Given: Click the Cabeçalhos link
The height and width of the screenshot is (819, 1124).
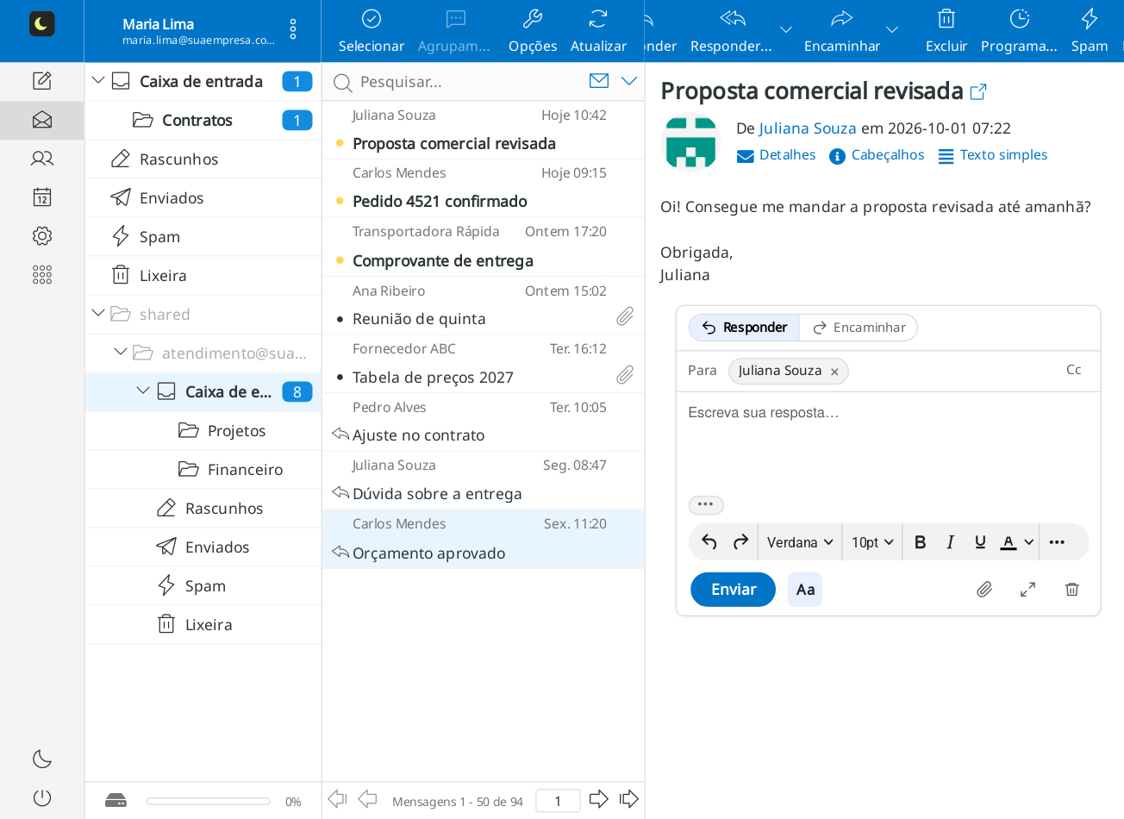Looking at the screenshot, I should 877,155.
